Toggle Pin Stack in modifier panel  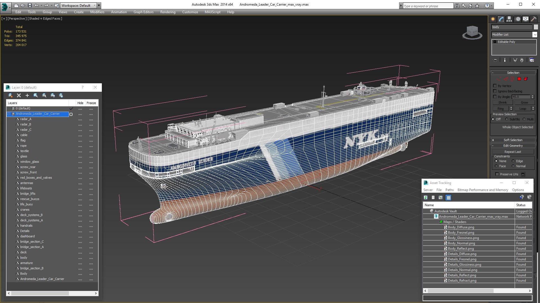[x=495, y=60]
